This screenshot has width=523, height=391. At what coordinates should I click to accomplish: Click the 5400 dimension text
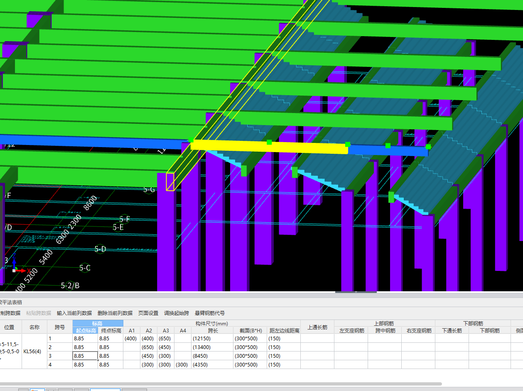(x=46, y=257)
